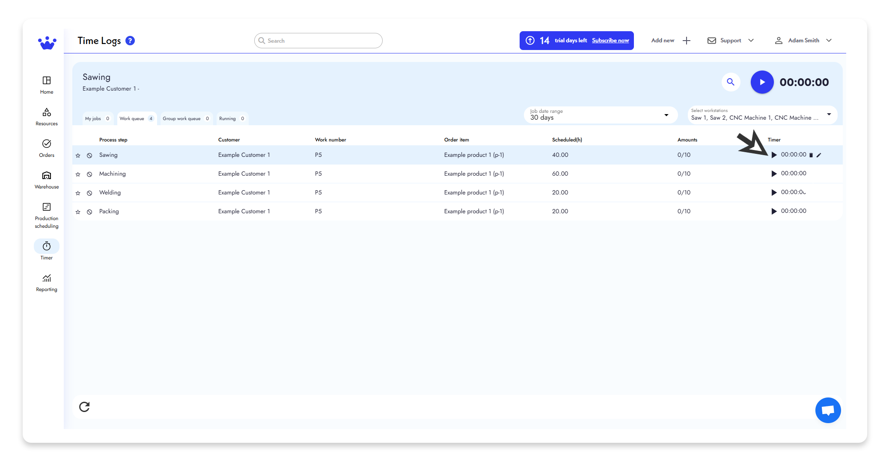Mark the Machining row as blocked
Image resolution: width=892 pixels, height=465 pixels.
[89, 174]
